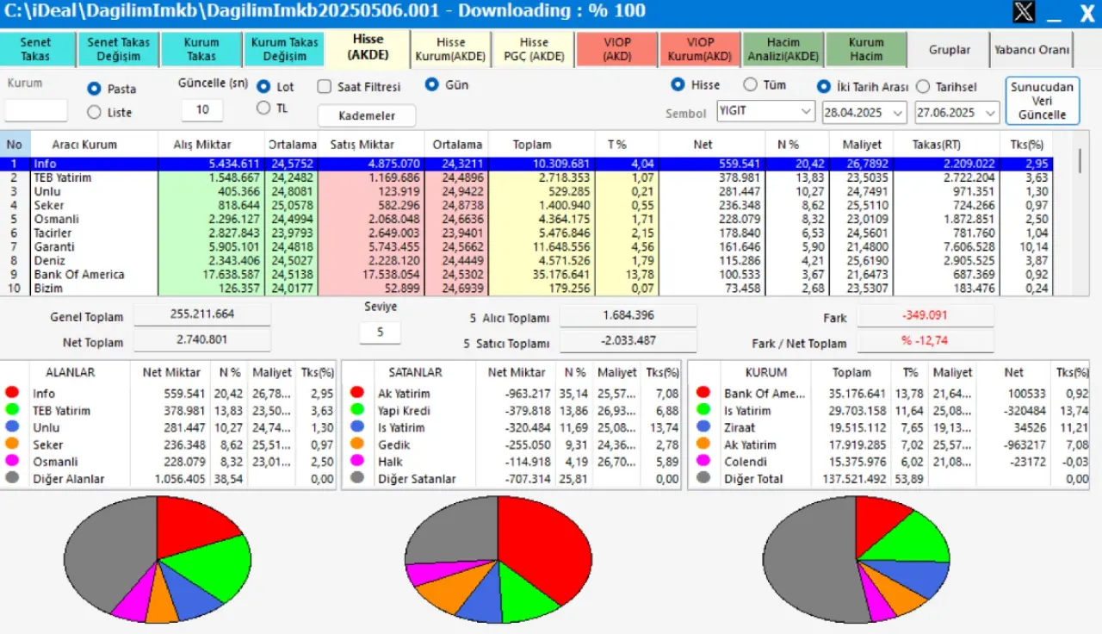Open the Yabancı Oranı tab
This screenshot has height=634, width=1102.
point(1031,50)
